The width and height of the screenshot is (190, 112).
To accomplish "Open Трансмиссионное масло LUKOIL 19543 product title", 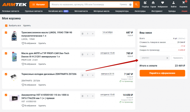I will 47,34.
